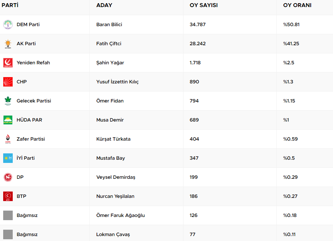Sort by the PARTİ column header
Image resolution: width=333 pixels, height=241 pixels.
coord(10,5)
